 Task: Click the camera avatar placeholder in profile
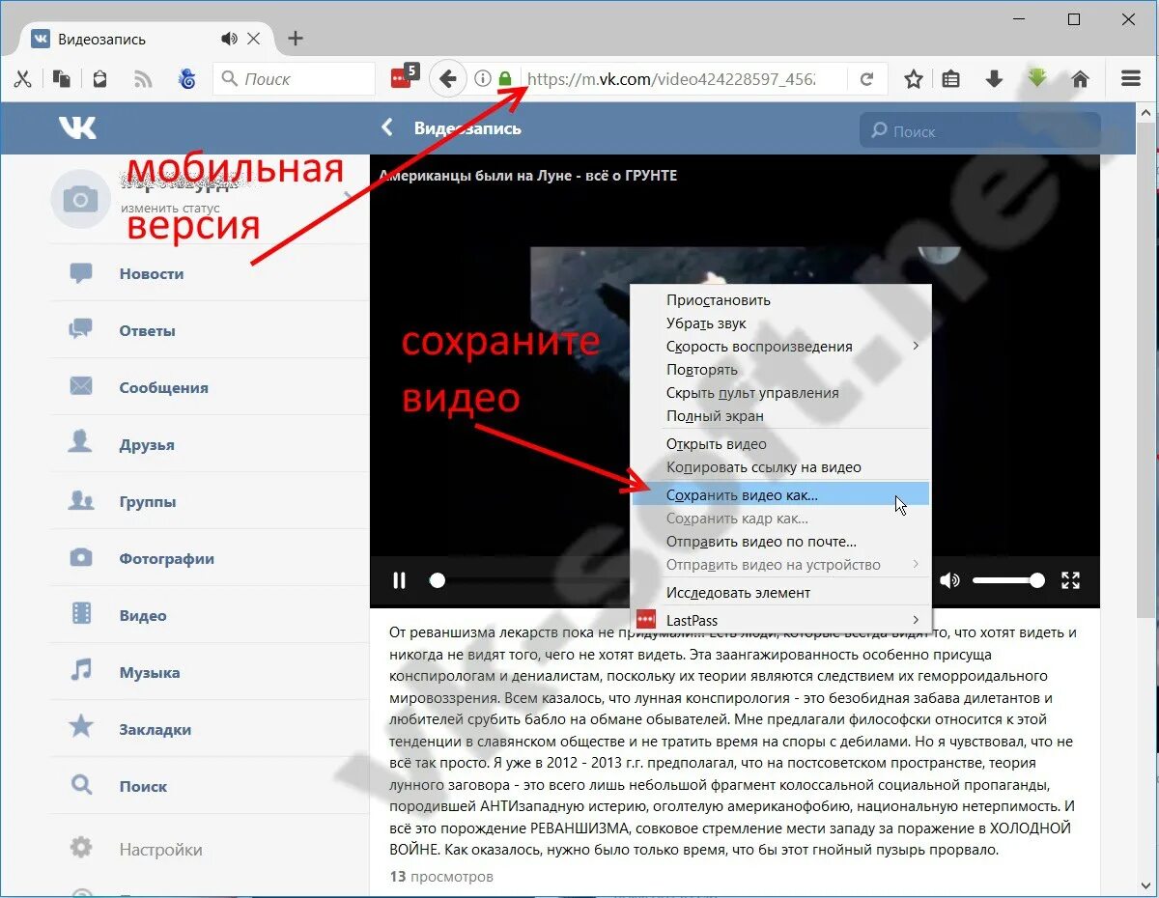(x=80, y=199)
